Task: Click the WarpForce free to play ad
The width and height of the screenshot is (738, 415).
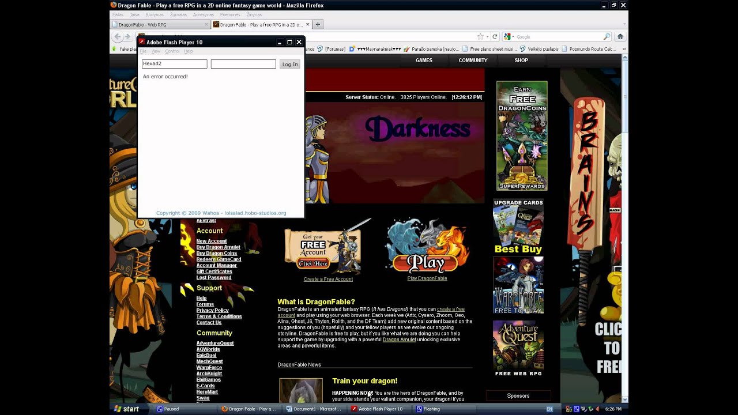Action: pyautogui.click(x=518, y=285)
